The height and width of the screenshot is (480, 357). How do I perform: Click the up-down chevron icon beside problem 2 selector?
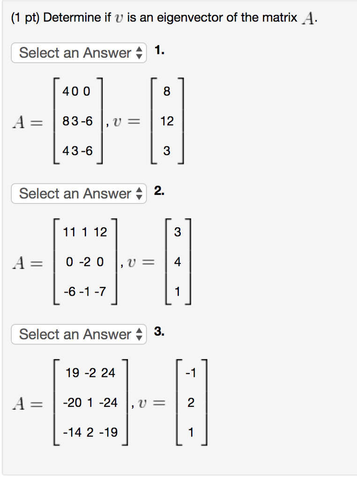pyautogui.click(x=140, y=194)
